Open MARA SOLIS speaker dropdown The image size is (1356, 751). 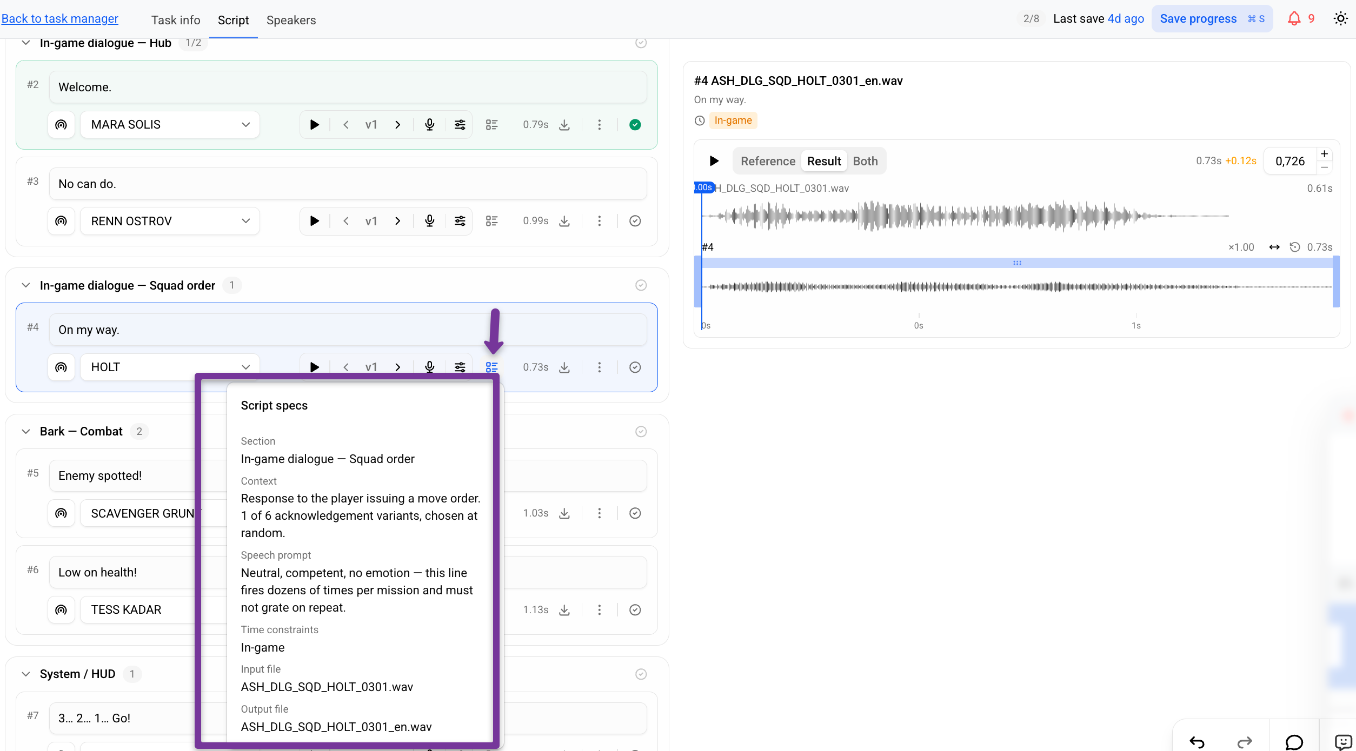point(170,125)
